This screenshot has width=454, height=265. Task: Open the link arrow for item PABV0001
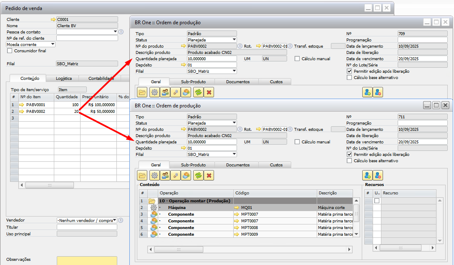click(x=22, y=104)
